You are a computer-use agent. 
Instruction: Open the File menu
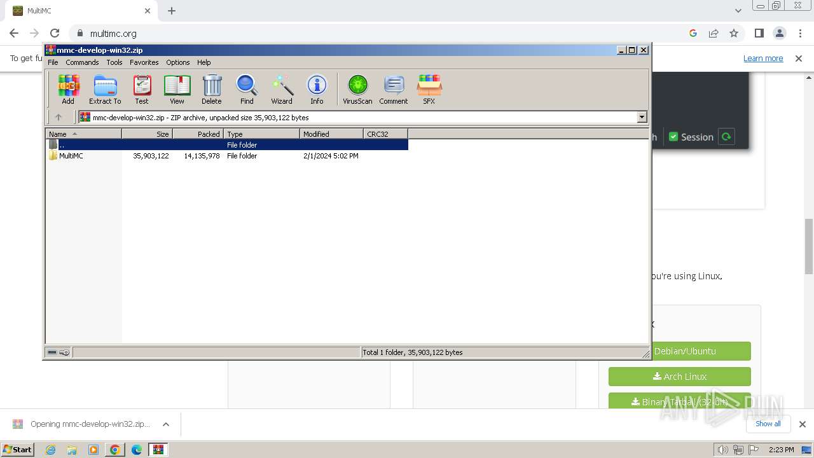53,62
